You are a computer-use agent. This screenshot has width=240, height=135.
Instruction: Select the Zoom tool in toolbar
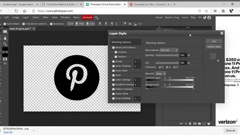click(5, 44)
